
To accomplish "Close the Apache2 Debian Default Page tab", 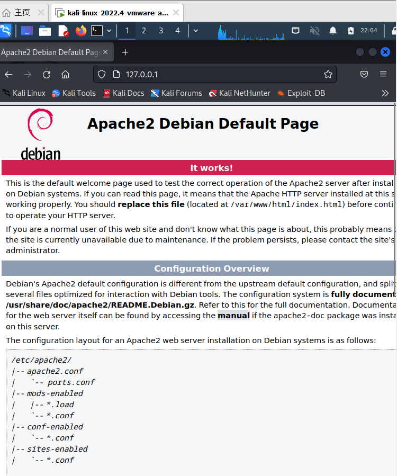I will [105, 52].
